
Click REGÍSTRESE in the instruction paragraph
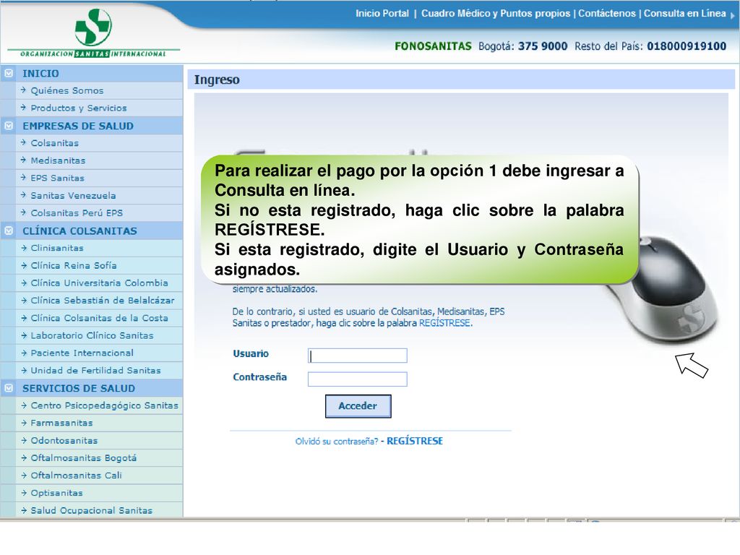[445, 323]
